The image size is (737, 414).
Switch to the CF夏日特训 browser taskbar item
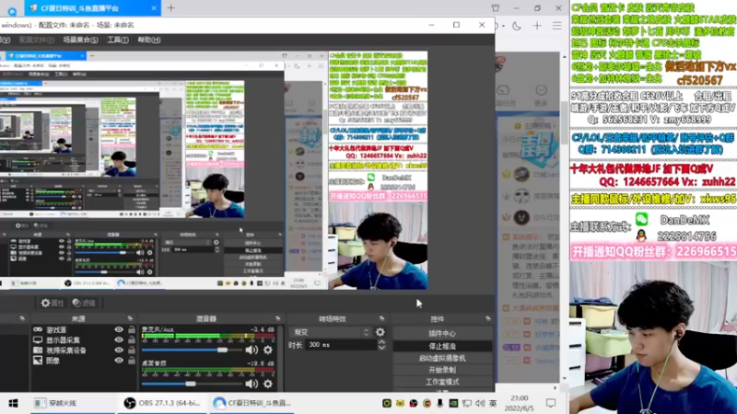(252, 403)
